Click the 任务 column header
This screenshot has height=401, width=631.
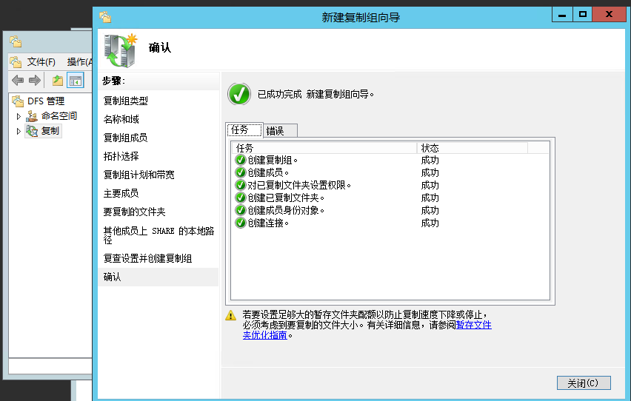point(324,148)
